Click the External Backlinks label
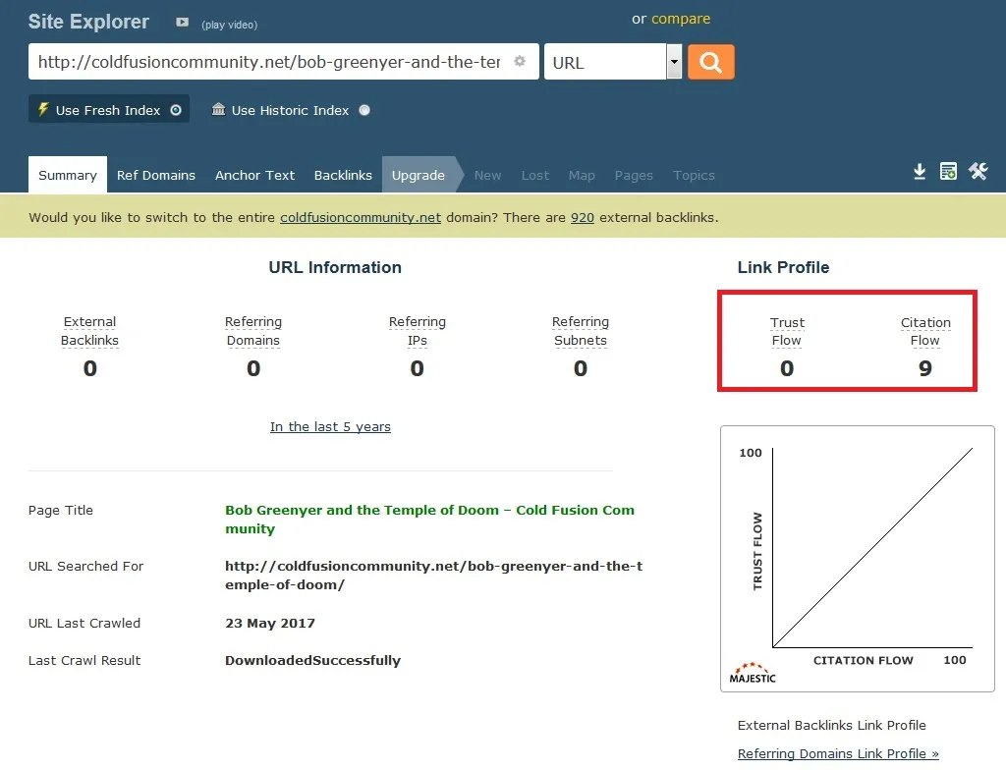Viewport: 1006px width, 770px height. [x=89, y=331]
